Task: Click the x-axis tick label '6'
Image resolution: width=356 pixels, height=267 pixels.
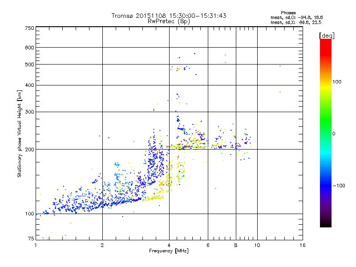Action: [x=208, y=245]
